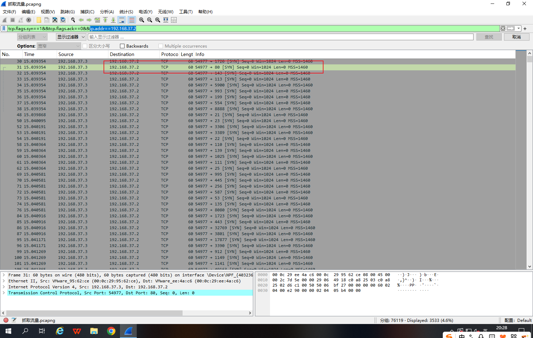
Task: Open the 分析(A) menu
Action: (x=107, y=12)
